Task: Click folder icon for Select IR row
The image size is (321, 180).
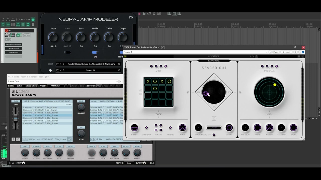Action: click(57, 70)
